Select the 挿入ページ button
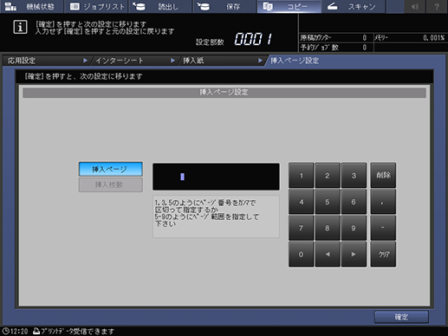 (111, 169)
